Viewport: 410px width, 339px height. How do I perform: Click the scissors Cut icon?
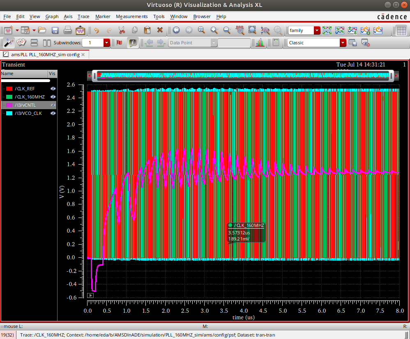pyautogui.click(x=122, y=30)
